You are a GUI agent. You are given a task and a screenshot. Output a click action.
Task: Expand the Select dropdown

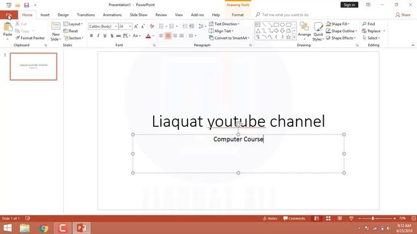point(371,38)
